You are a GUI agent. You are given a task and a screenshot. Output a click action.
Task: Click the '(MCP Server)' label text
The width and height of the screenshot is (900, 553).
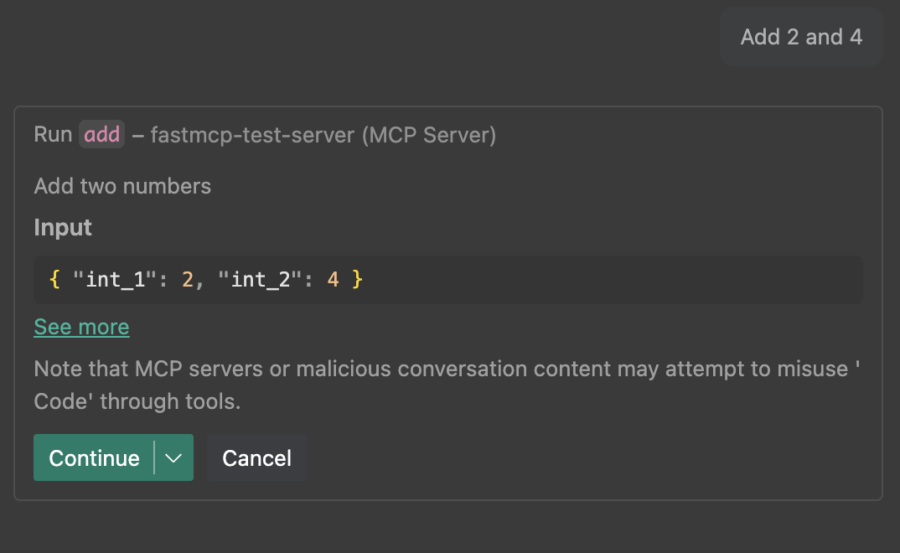pos(429,135)
